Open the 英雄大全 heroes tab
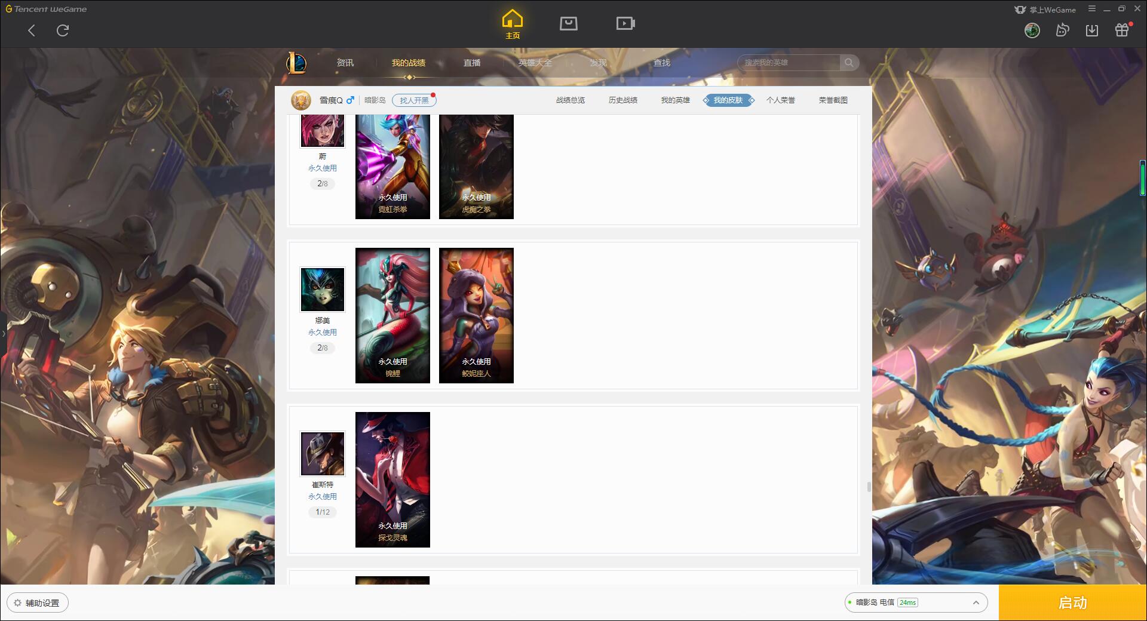Viewport: 1147px width, 621px height. pyautogui.click(x=535, y=63)
